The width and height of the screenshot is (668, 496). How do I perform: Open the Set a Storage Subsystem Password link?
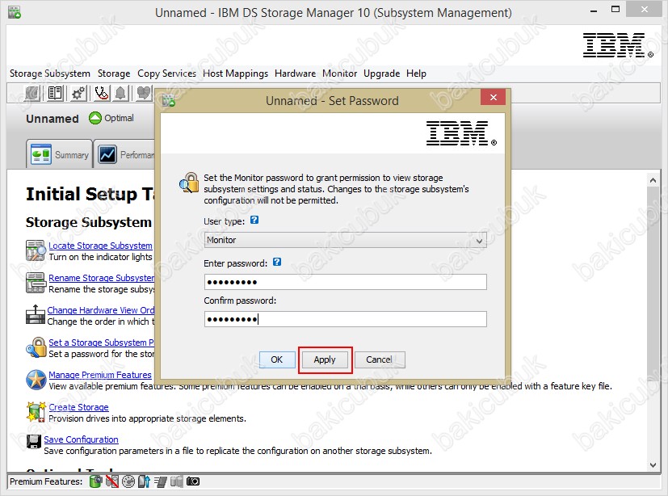point(101,343)
